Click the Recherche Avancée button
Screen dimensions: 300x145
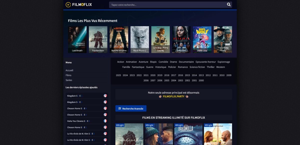[x=131, y=108]
